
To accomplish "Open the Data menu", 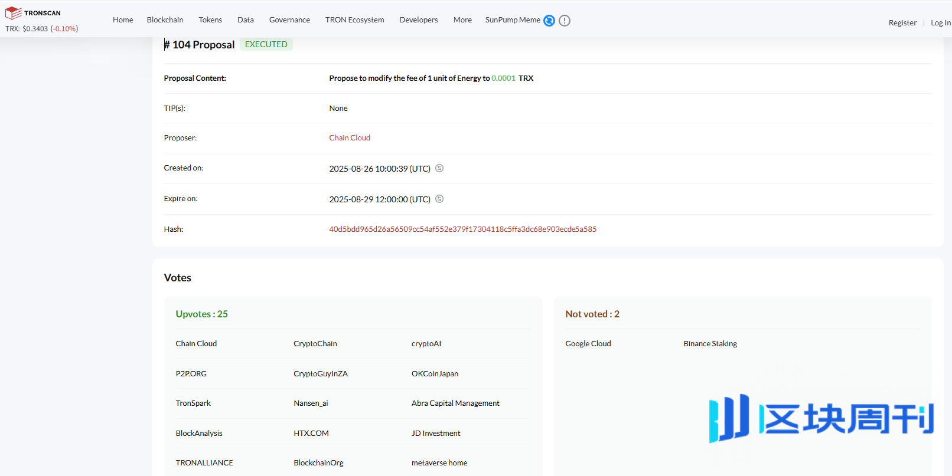I will (x=246, y=20).
